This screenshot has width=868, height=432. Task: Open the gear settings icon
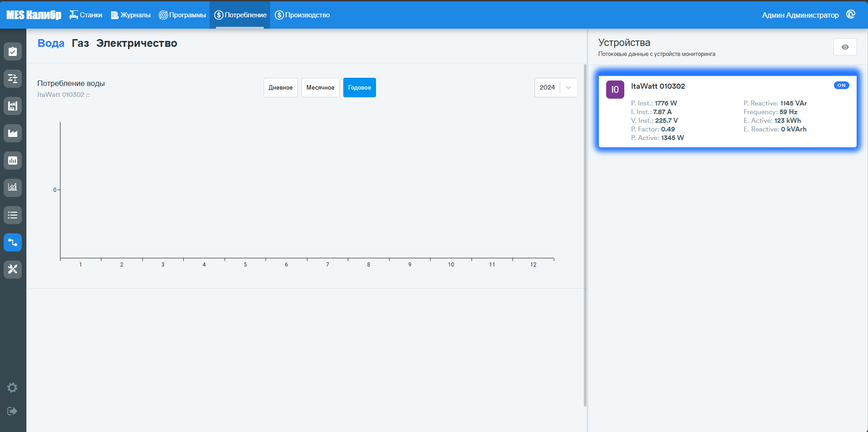12,387
